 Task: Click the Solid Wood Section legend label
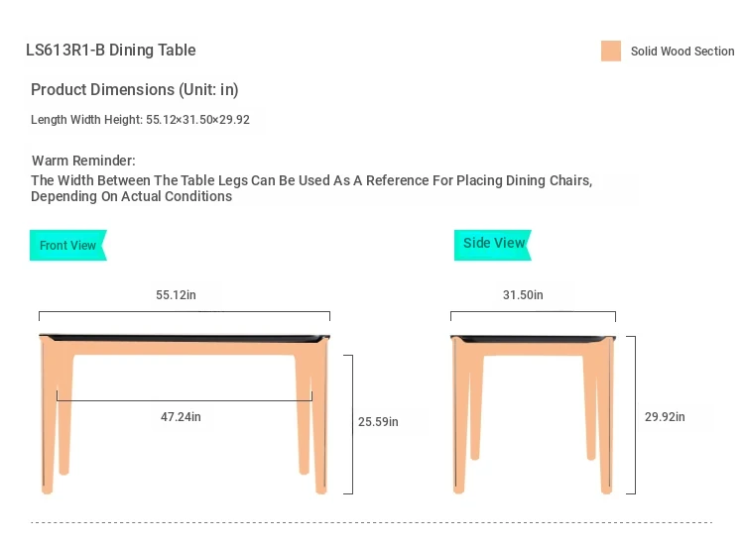pos(682,52)
